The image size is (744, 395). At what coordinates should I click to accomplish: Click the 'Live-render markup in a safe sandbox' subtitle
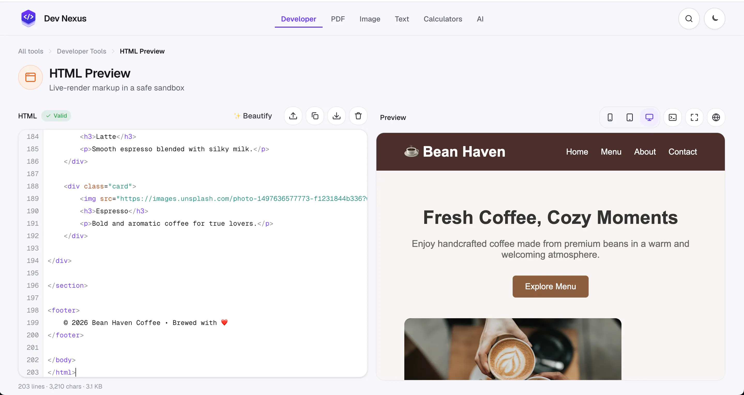coord(117,88)
